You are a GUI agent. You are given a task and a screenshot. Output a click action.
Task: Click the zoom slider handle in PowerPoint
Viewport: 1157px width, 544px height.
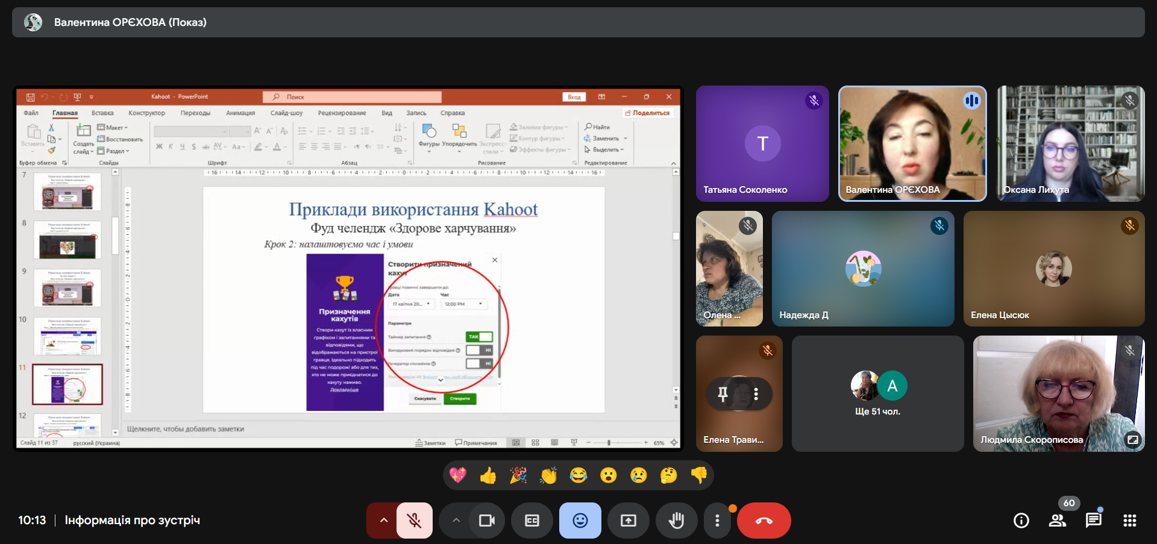click(x=609, y=443)
